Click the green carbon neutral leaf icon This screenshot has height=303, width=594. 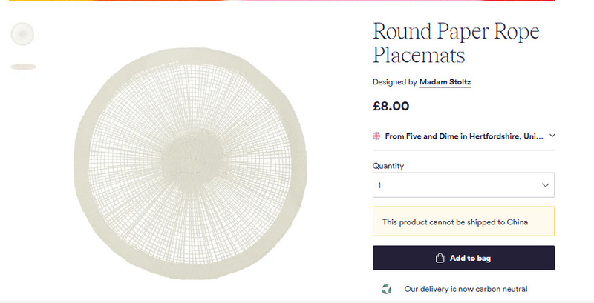coord(386,289)
